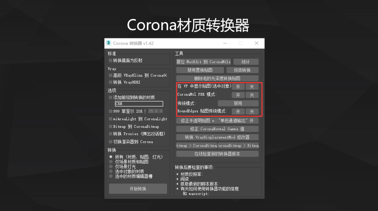Choose 选中的材质编辑器槽 radio option
Viewport: 378px width, 211px height.
click(111, 176)
